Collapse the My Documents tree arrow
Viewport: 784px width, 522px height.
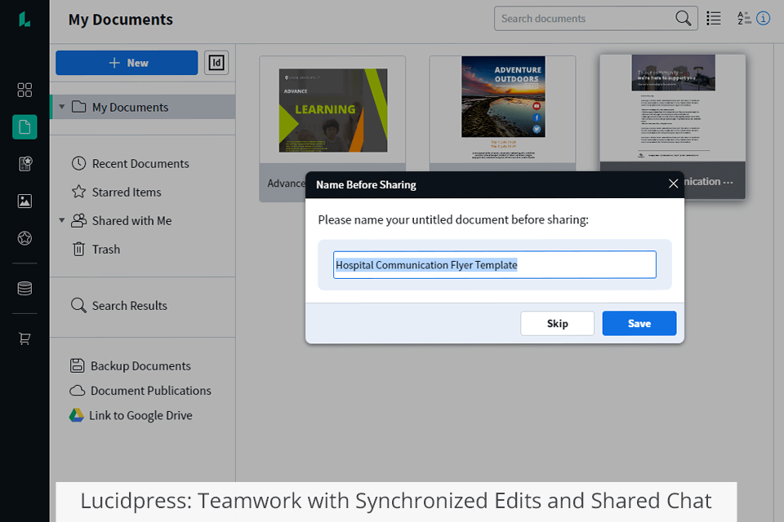click(x=62, y=107)
